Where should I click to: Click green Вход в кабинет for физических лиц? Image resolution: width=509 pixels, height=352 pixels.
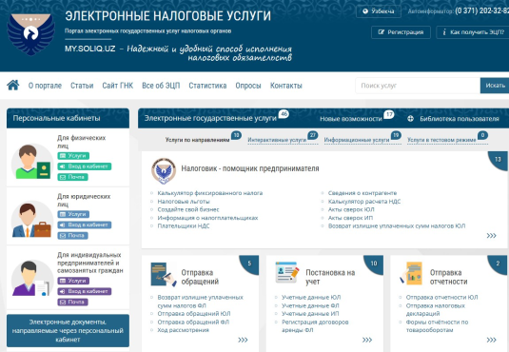pos(85,166)
